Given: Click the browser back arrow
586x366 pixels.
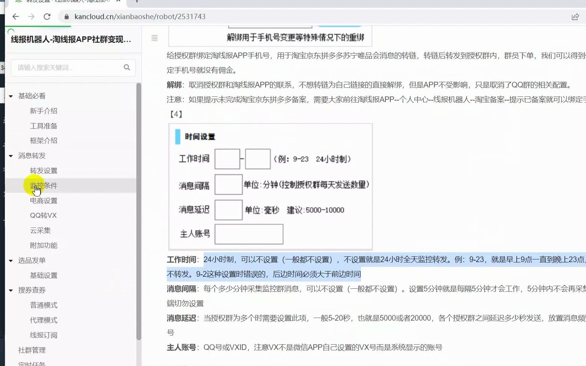Looking at the screenshot, I should click(15, 17).
